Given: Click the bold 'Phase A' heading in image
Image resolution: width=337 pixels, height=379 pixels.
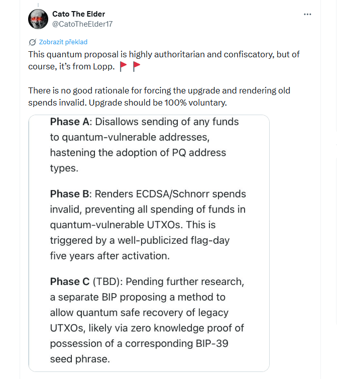Looking at the screenshot, I should [71, 122].
